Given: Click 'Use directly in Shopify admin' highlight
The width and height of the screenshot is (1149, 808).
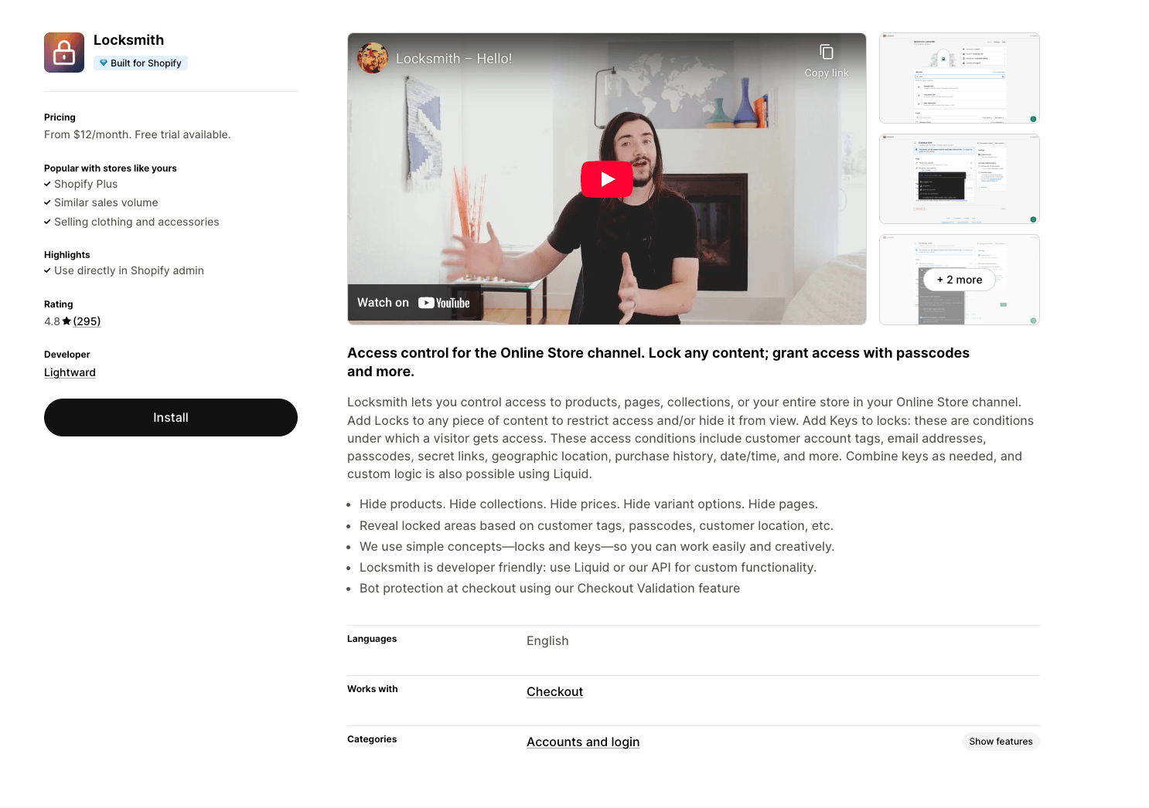Looking at the screenshot, I should coord(129,270).
